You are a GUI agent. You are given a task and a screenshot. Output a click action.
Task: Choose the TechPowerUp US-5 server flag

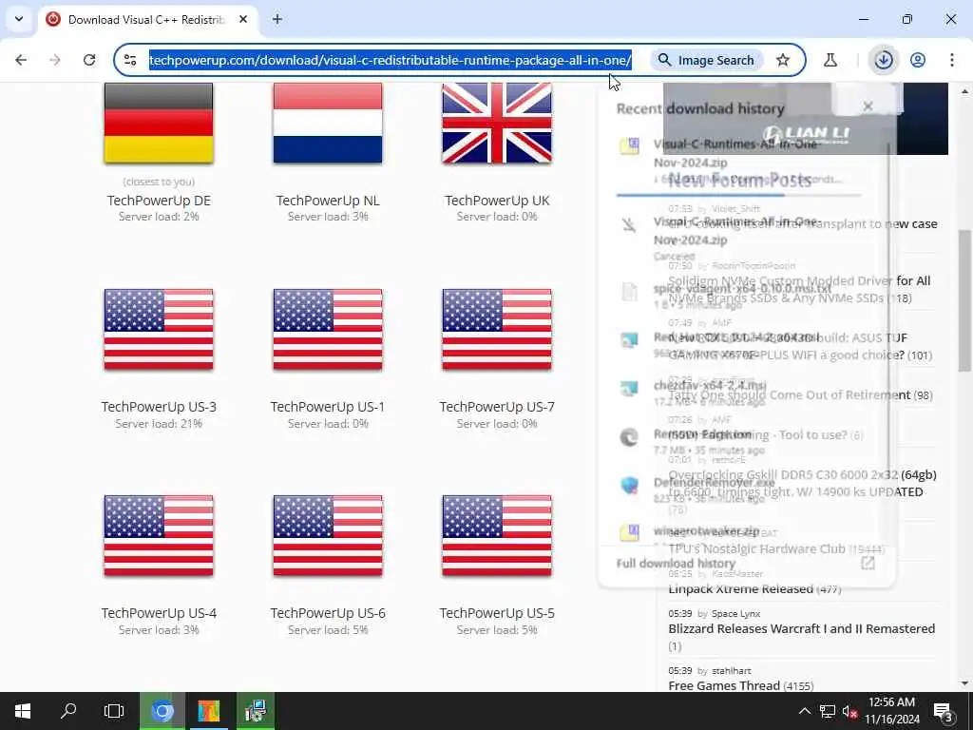pyautogui.click(x=496, y=535)
